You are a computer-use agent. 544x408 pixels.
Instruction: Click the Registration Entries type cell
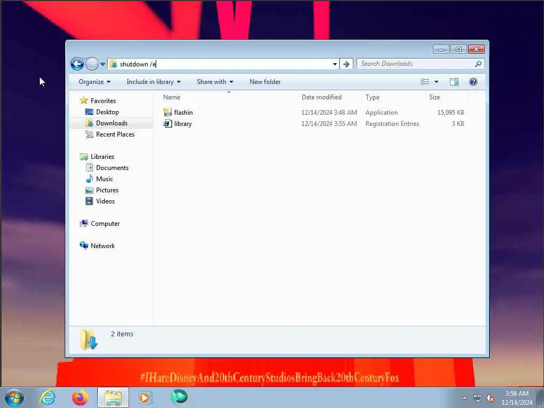pos(392,124)
